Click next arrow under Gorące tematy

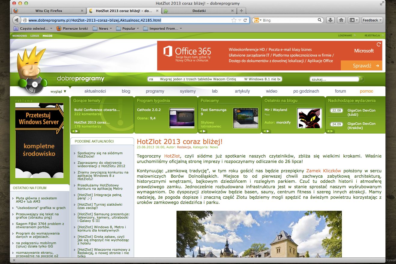click(x=77, y=131)
